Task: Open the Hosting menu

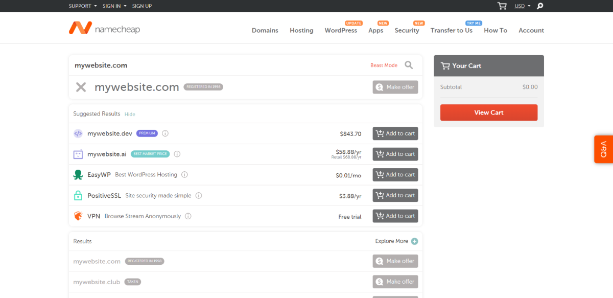Action: [x=301, y=31]
